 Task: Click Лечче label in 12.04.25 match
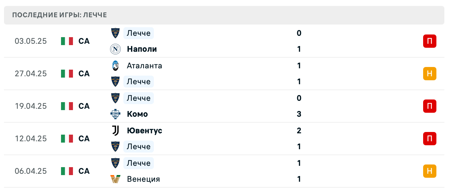[x=138, y=147]
